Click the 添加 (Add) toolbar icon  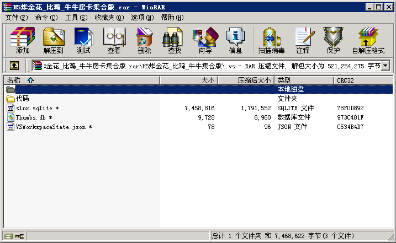[23, 40]
